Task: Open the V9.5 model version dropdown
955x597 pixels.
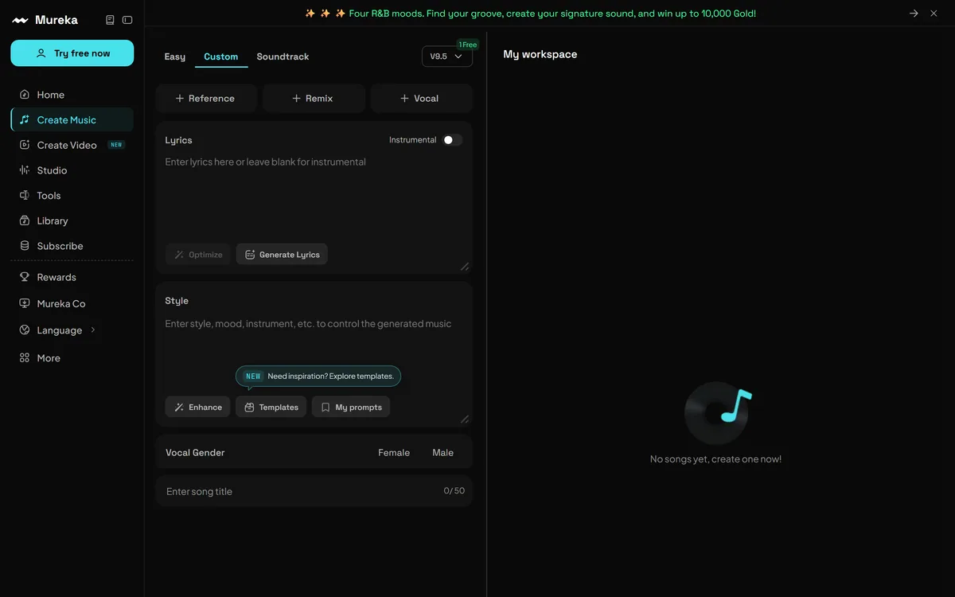Action: [x=446, y=57]
